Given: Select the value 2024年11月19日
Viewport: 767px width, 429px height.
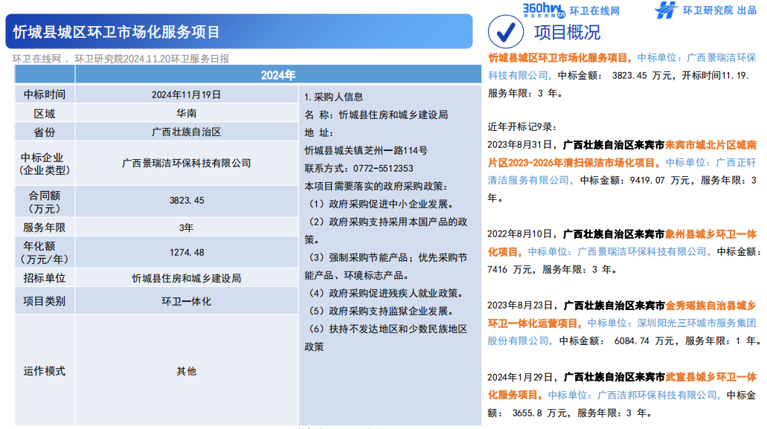Looking at the screenshot, I should (187, 94).
